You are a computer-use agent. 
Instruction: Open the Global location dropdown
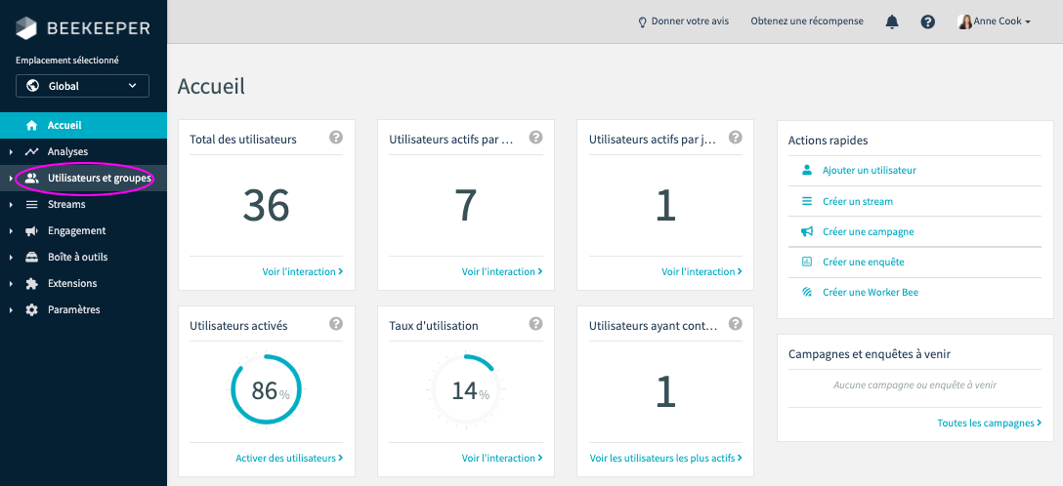(82, 86)
